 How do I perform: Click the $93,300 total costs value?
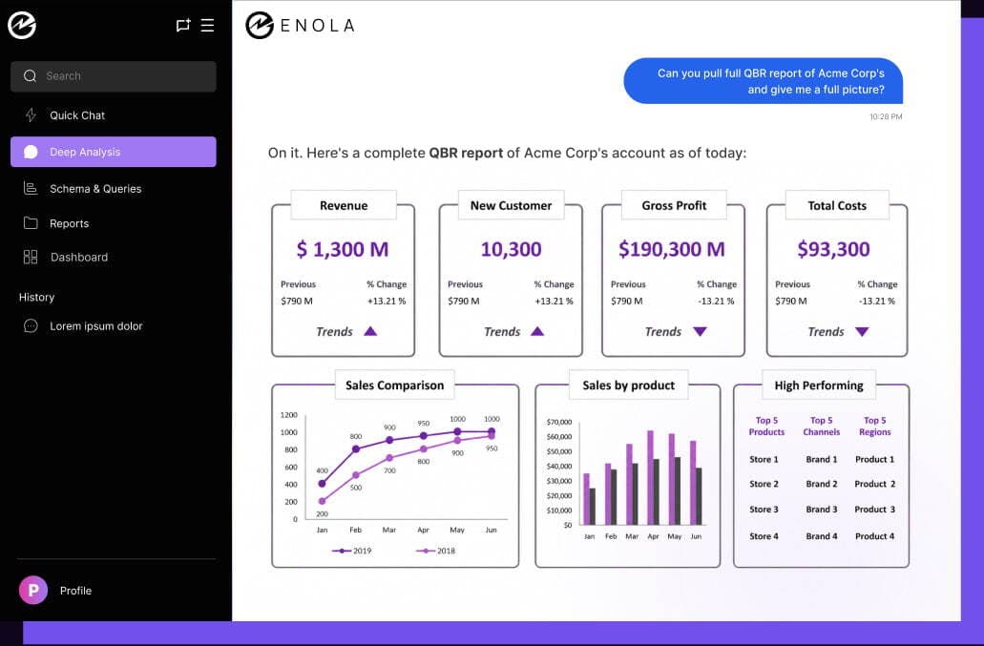[833, 249]
